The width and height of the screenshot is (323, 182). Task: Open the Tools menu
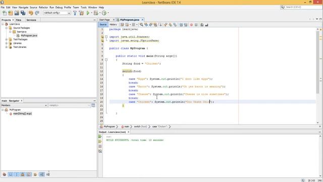[83, 7]
